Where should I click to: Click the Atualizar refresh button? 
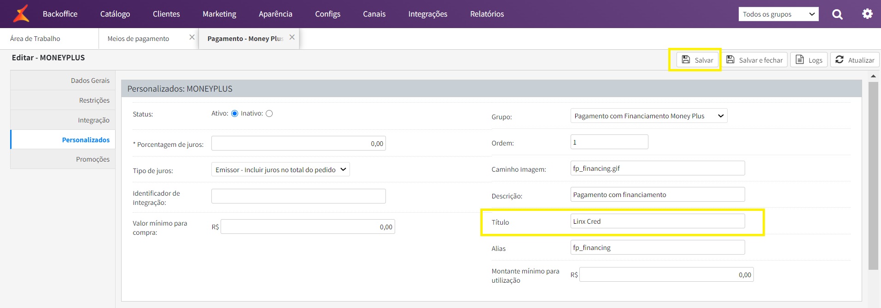(x=855, y=60)
